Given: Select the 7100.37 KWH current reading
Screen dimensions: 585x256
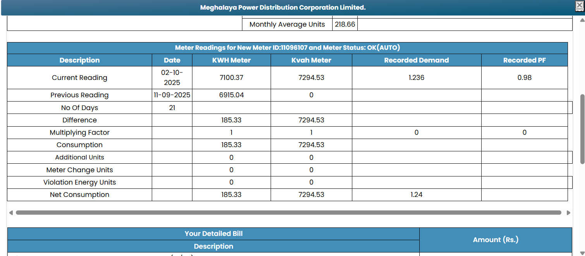Looking at the screenshot, I should coord(232,78).
